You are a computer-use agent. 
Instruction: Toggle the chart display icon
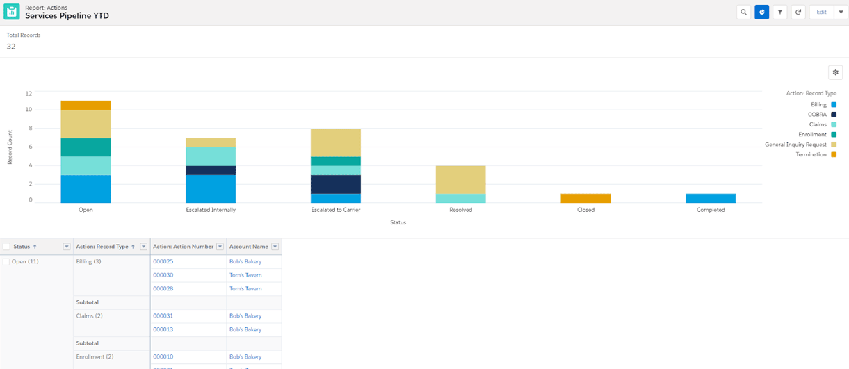[x=762, y=12]
